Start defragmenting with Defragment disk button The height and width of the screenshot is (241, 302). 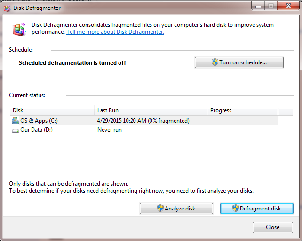coord(257,209)
